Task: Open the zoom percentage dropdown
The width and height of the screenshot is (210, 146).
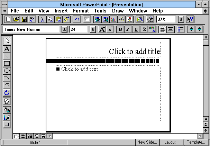Action: (181, 19)
